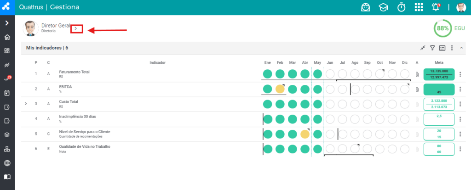Click the Quattrus | Gestiona title
The height and width of the screenshot is (190, 471).
[x=49, y=7]
